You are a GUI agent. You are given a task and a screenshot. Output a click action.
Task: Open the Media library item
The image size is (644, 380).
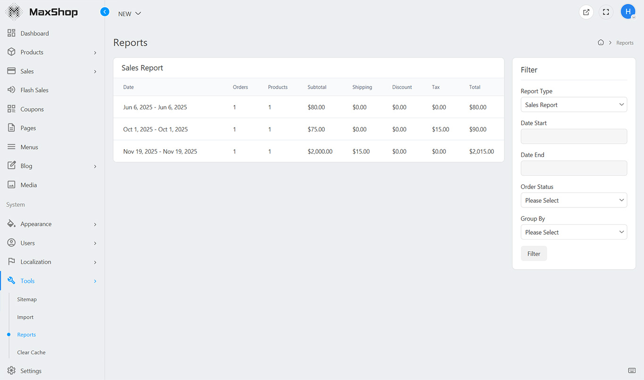(x=28, y=185)
